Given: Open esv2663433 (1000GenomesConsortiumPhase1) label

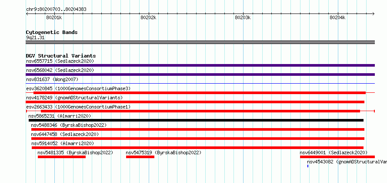Looking at the screenshot, I should click(78, 107).
